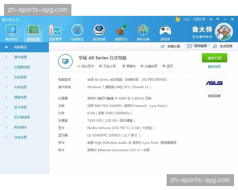Click the High Definition audio sound card text
The image size is (238, 190).
132,143
